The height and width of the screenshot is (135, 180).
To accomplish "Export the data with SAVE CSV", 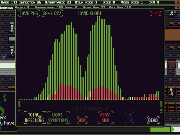I will click(x=52, y=13).
